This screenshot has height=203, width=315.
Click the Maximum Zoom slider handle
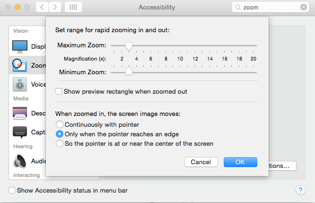tap(129, 46)
